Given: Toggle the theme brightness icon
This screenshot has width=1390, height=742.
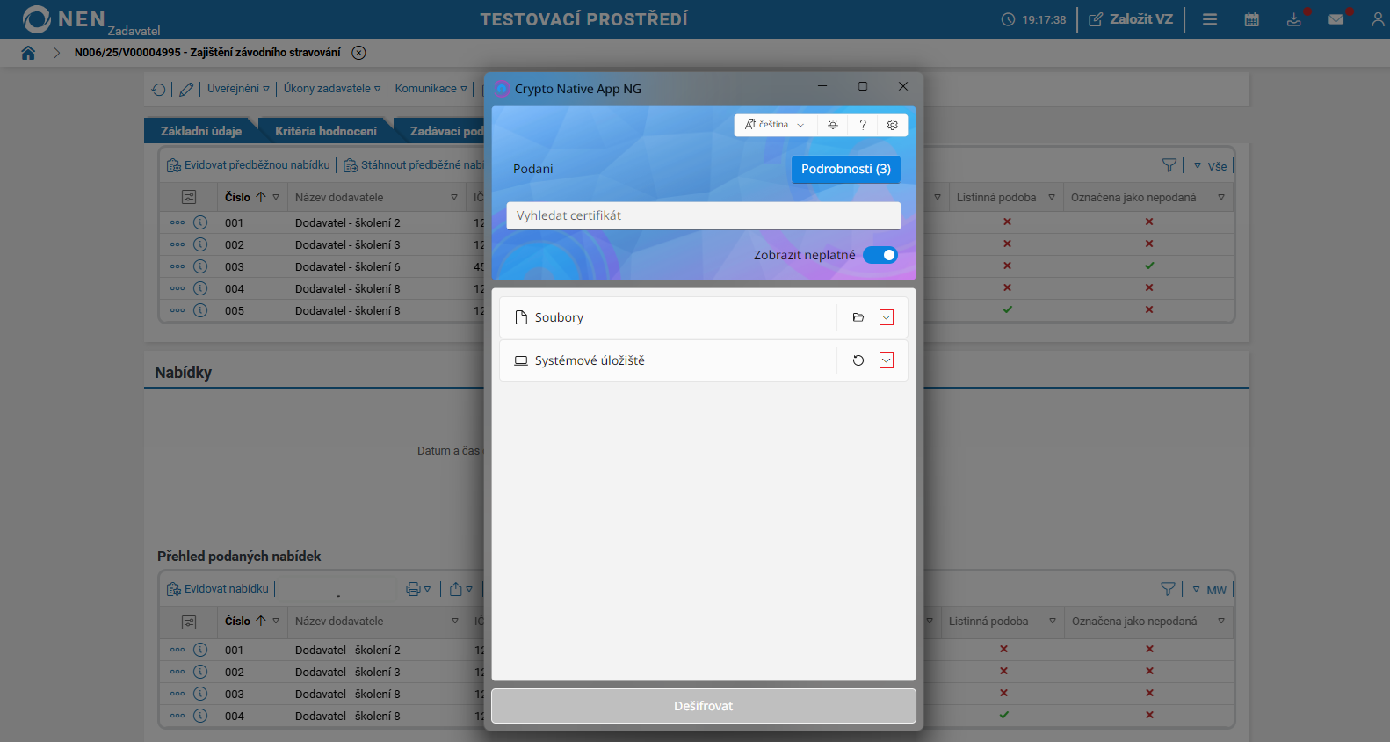Looking at the screenshot, I should coord(833,125).
